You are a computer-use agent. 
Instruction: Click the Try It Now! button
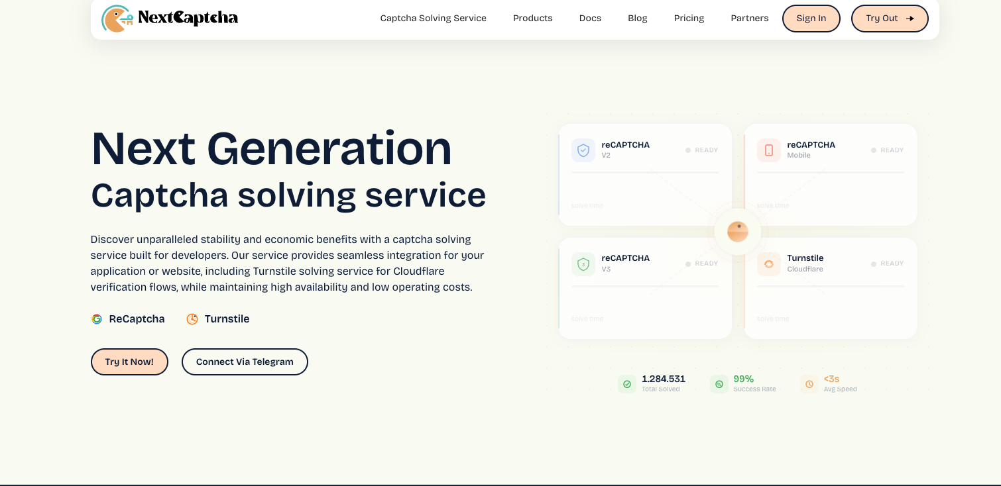129,362
